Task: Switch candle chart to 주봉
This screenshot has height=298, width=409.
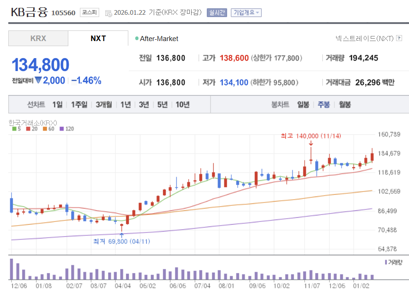Action: point(324,105)
